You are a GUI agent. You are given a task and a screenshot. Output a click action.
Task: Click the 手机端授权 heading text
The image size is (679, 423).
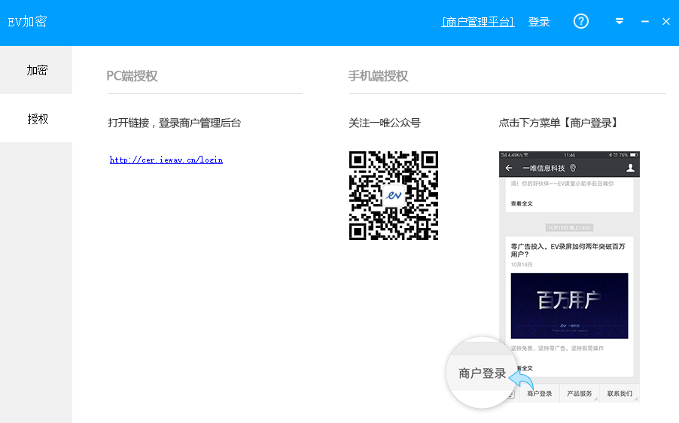click(378, 76)
